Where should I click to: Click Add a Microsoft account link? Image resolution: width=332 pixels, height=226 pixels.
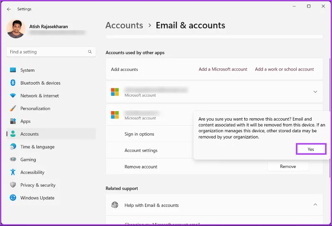click(223, 69)
